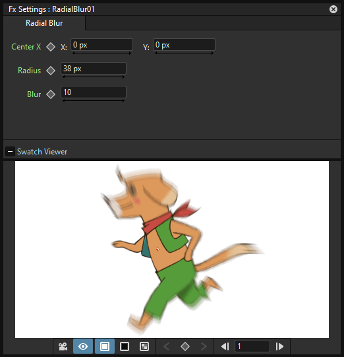Click the slider under X field
This screenshot has height=357, width=344.
tap(101, 53)
